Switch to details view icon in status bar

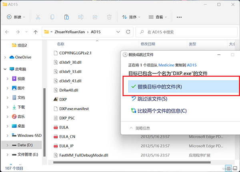pos(228,168)
